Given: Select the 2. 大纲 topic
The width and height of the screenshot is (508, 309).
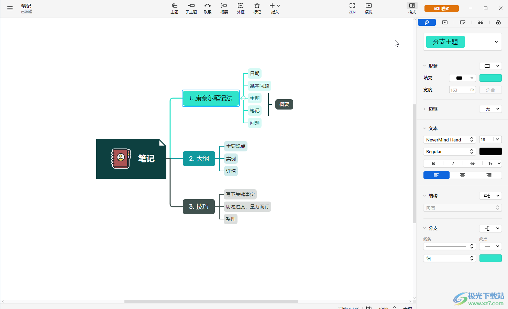Looking at the screenshot, I should click(199, 159).
